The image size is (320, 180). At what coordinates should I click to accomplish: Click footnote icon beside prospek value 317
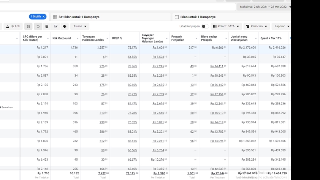195,47
